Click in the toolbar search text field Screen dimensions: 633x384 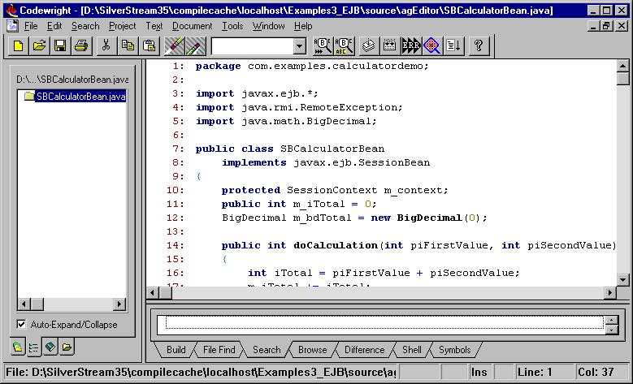coord(253,46)
